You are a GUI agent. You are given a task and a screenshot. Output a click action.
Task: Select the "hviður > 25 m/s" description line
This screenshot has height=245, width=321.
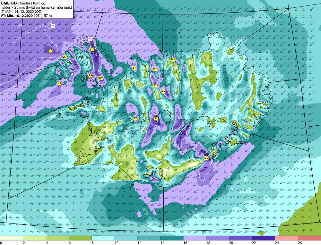click(x=36, y=8)
